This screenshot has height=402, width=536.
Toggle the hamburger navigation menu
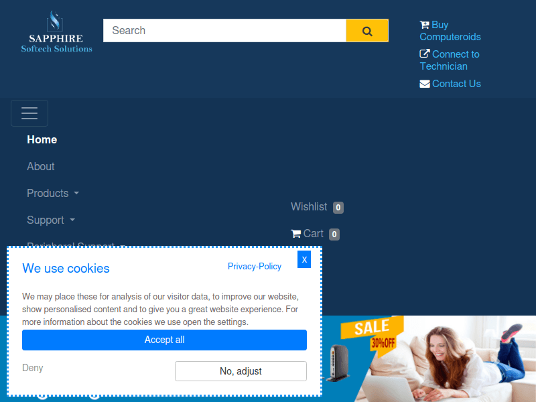click(x=29, y=113)
